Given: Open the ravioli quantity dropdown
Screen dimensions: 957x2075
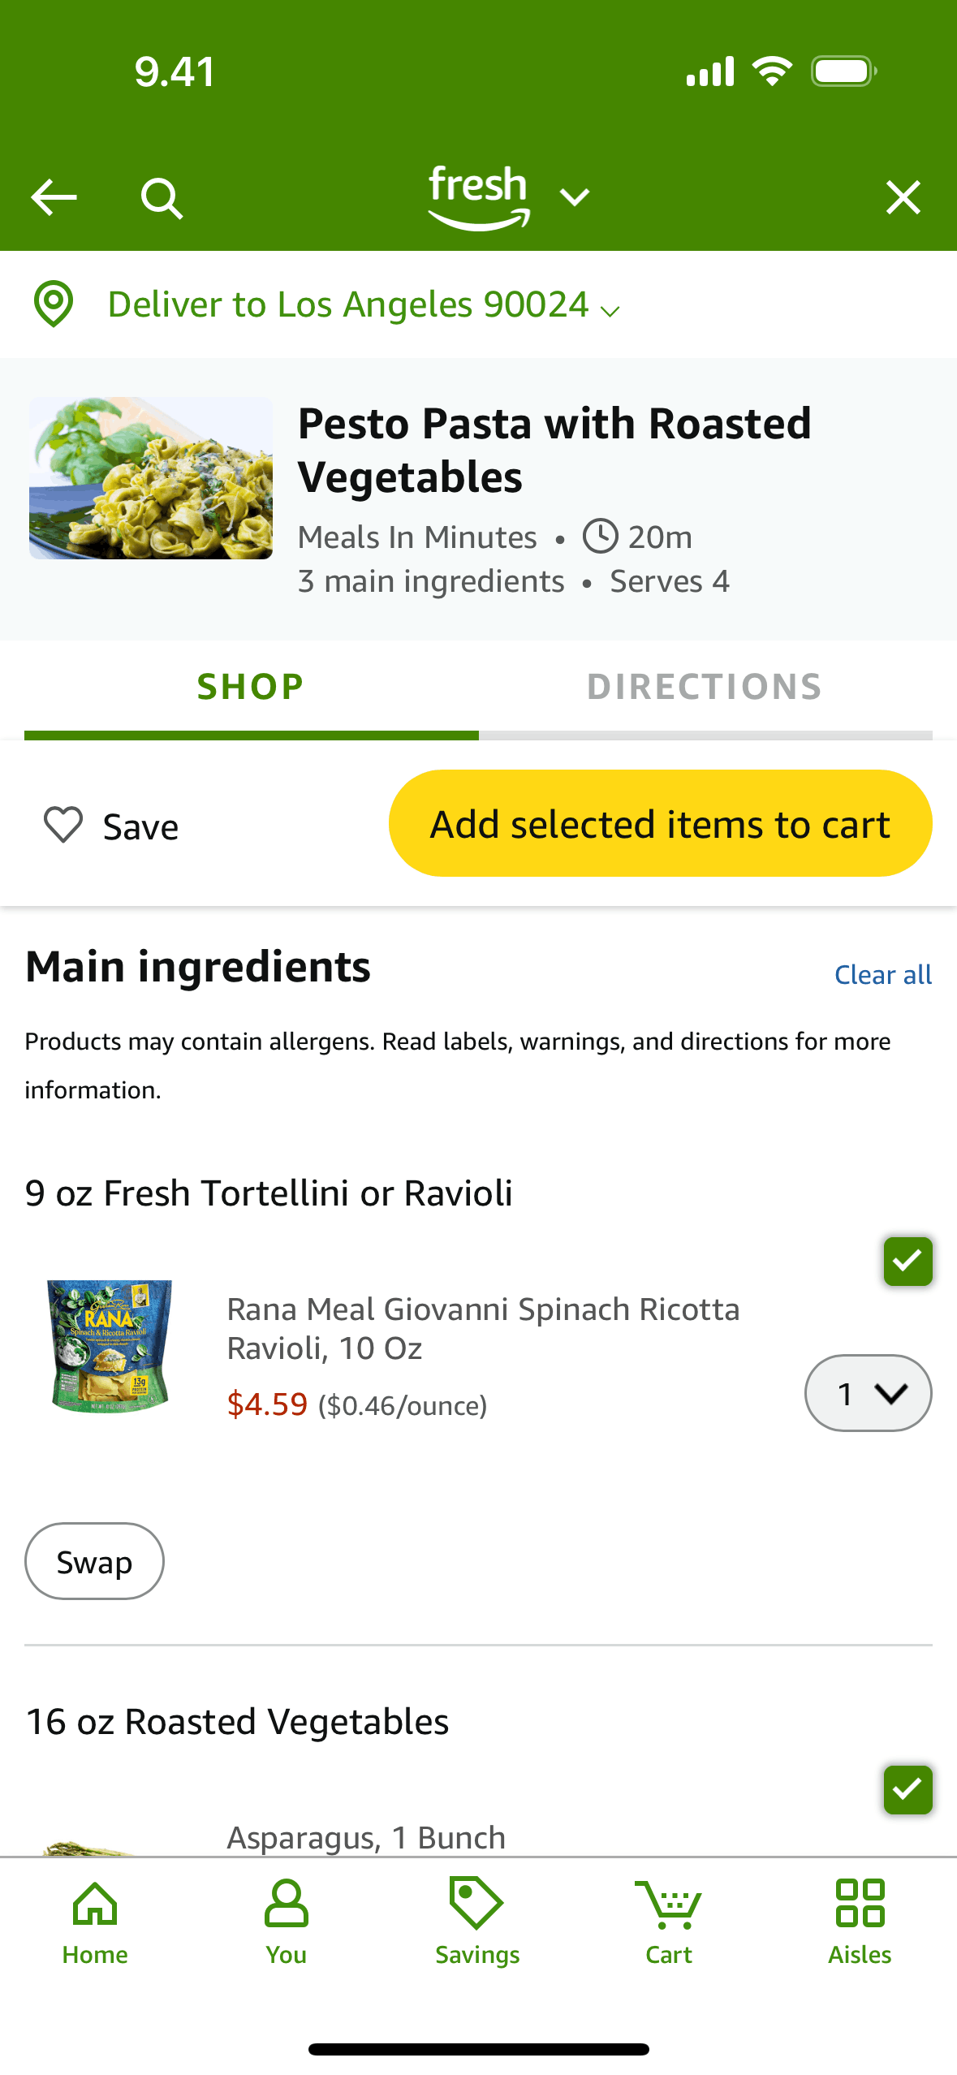Looking at the screenshot, I should [868, 1393].
